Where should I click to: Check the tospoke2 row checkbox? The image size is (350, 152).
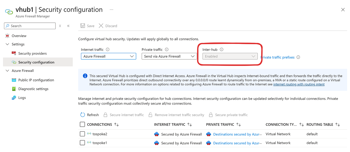tap(82, 134)
